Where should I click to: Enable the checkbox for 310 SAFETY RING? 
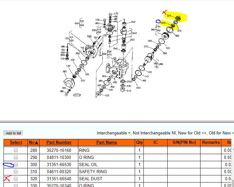pos(16,172)
